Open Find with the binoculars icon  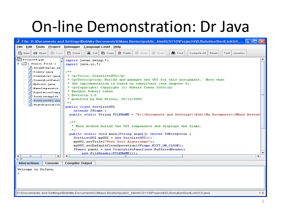pos(173,53)
